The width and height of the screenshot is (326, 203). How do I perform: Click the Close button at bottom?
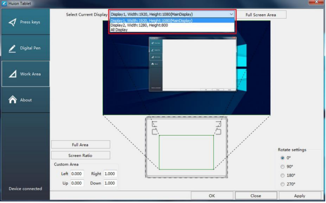point(256,196)
